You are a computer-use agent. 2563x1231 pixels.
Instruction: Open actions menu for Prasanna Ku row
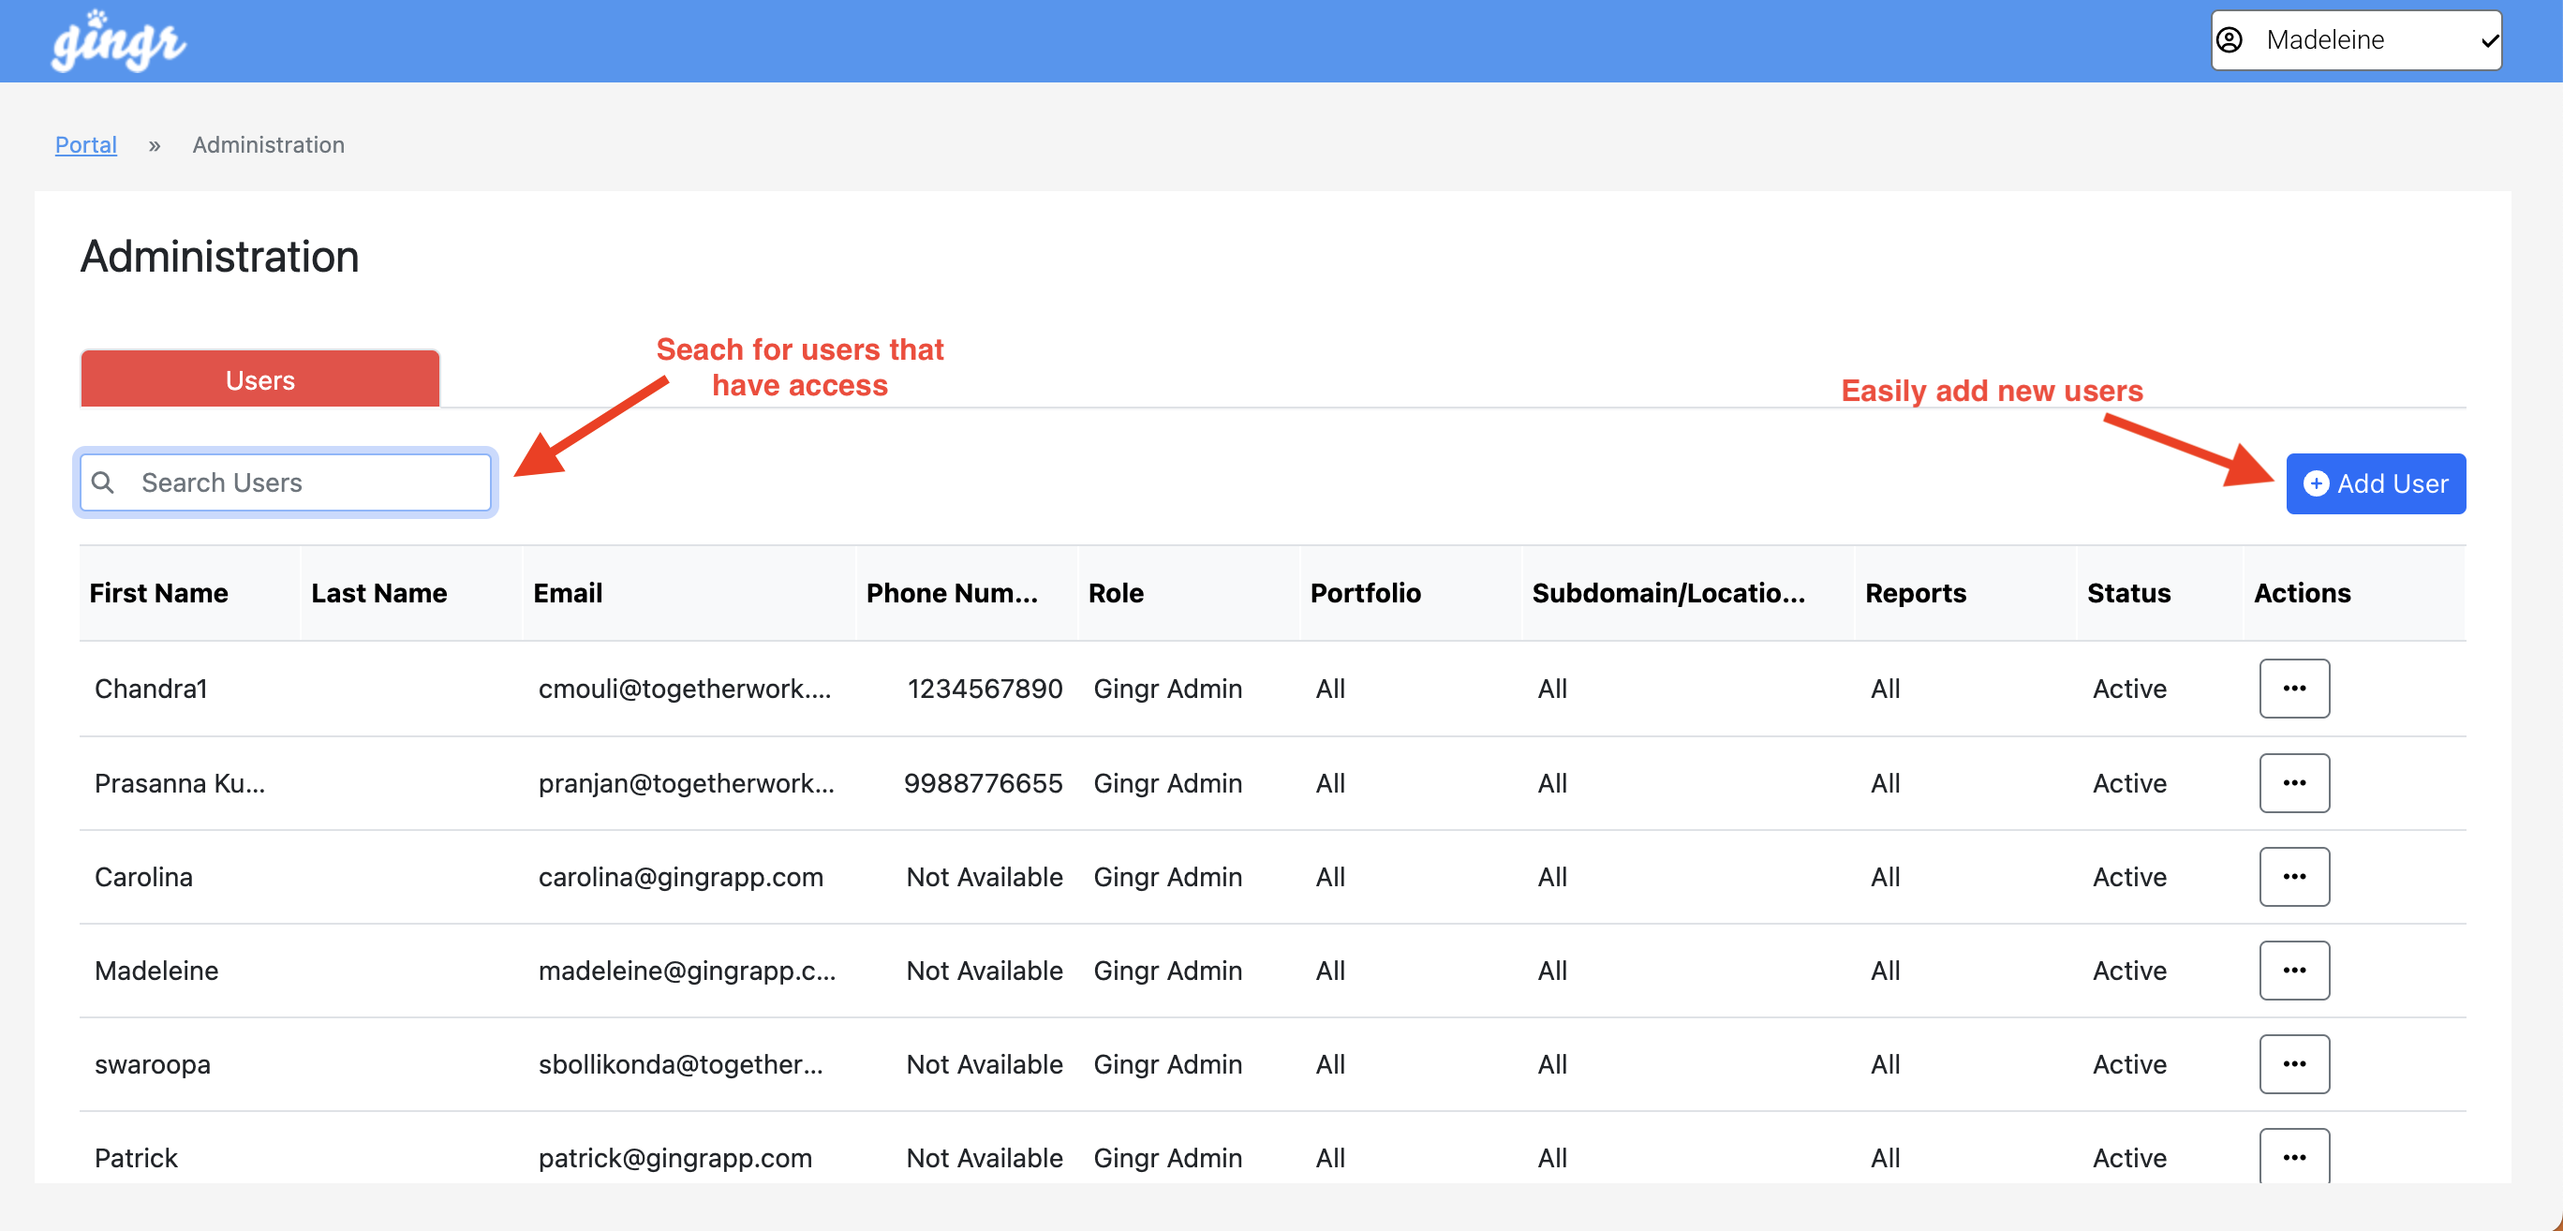(x=2293, y=783)
